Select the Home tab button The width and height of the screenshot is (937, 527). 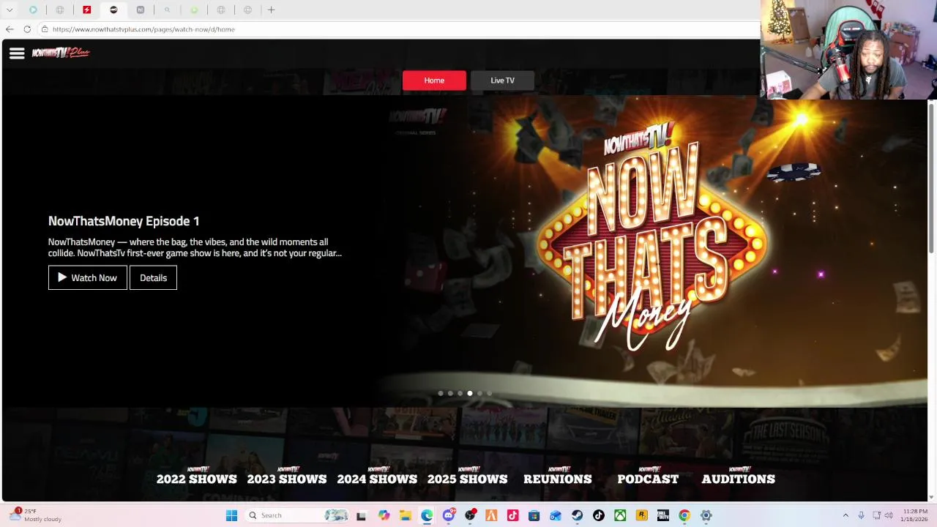click(x=434, y=81)
